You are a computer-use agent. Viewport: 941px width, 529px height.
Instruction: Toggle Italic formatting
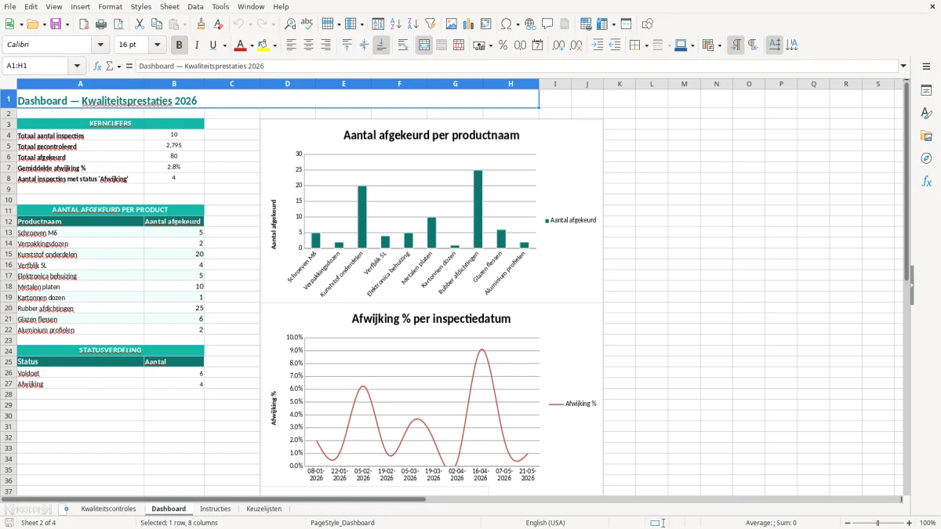[197, 45]
